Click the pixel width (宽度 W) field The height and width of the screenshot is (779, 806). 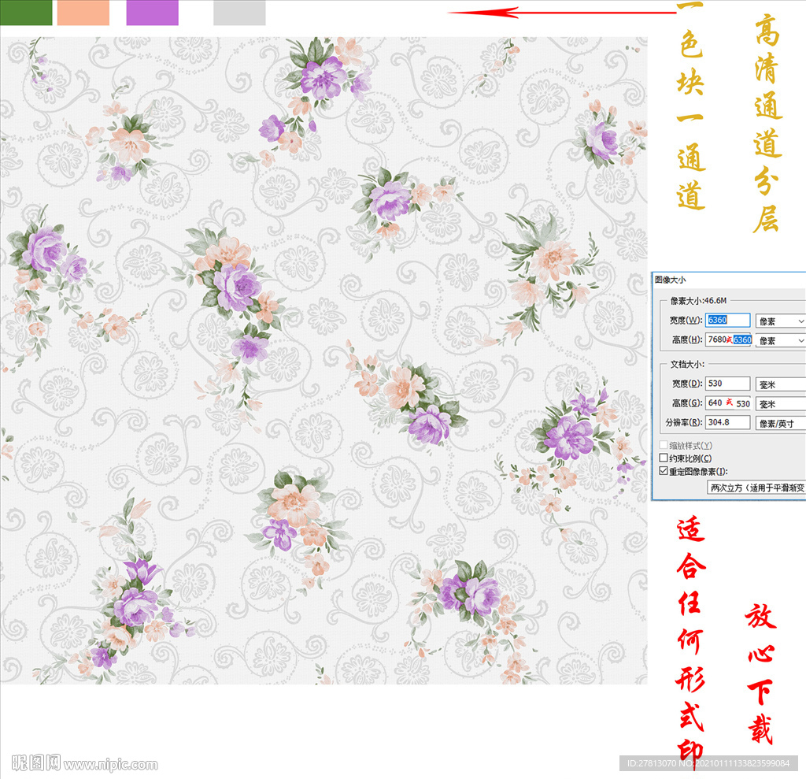728,321
